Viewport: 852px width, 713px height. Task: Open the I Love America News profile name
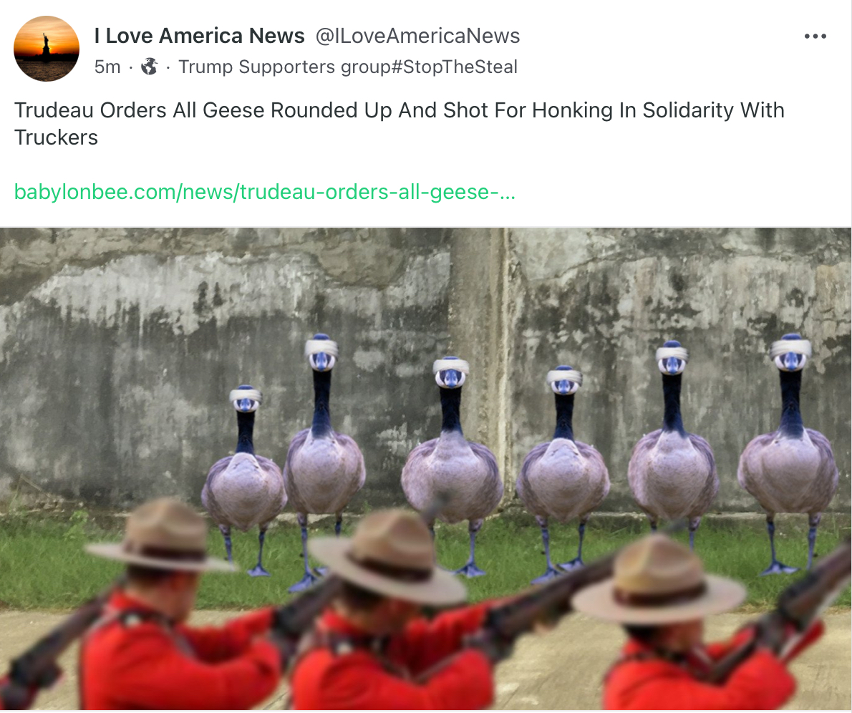[x=199, y=36]
